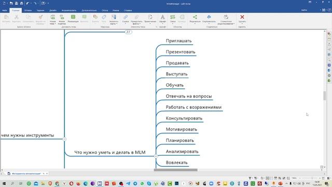Open the Co-editing dropdown arrow
The width and height of the screenshot is (332, 187).
coord(234,24)
